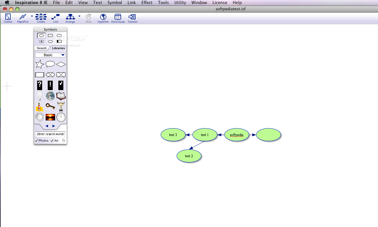Viewport: 378px width, 227px height.
Task: Select the light bulb symbol
Action: (x=39, y=96)
